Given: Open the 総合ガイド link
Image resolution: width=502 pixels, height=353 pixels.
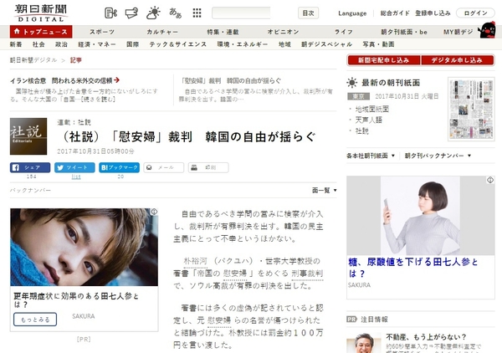Looking at the screenshot, I should [x=395, y=13].
